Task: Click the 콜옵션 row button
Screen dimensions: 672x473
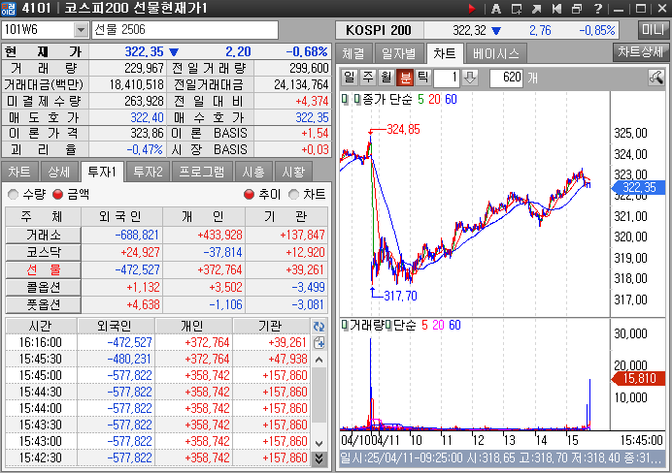Action: pyautogui.click(x=44, y=288)
